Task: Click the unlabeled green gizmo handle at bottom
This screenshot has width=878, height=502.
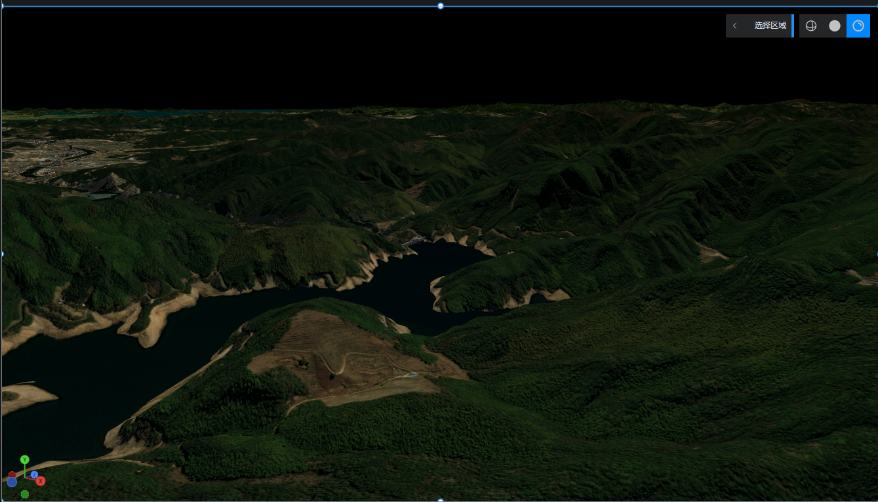Action: coord(25,494)
